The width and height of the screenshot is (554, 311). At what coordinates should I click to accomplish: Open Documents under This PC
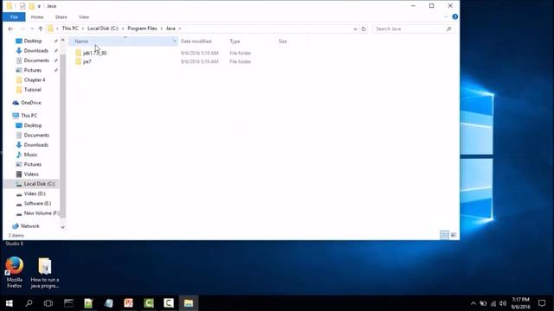[36, 135]
